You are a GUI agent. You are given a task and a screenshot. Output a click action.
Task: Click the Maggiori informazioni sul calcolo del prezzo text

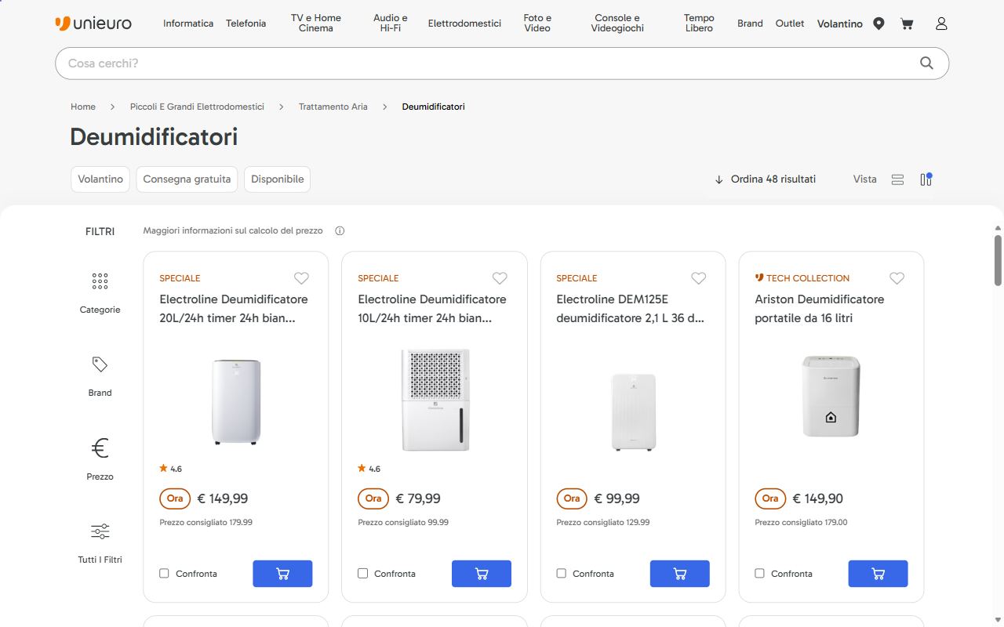click(233, 231)
